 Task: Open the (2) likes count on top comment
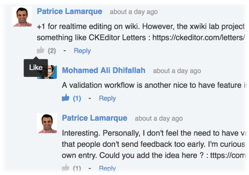coord(52,51)
